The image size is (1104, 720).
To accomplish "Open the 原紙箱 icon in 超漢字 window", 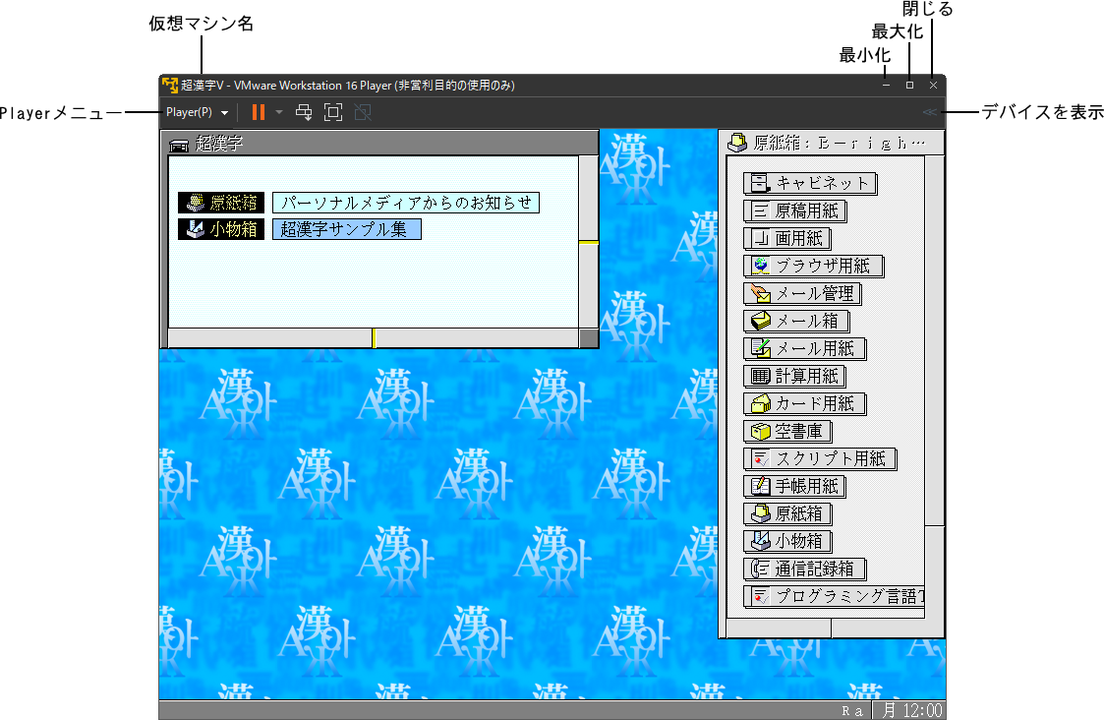I will click(221, 203).
